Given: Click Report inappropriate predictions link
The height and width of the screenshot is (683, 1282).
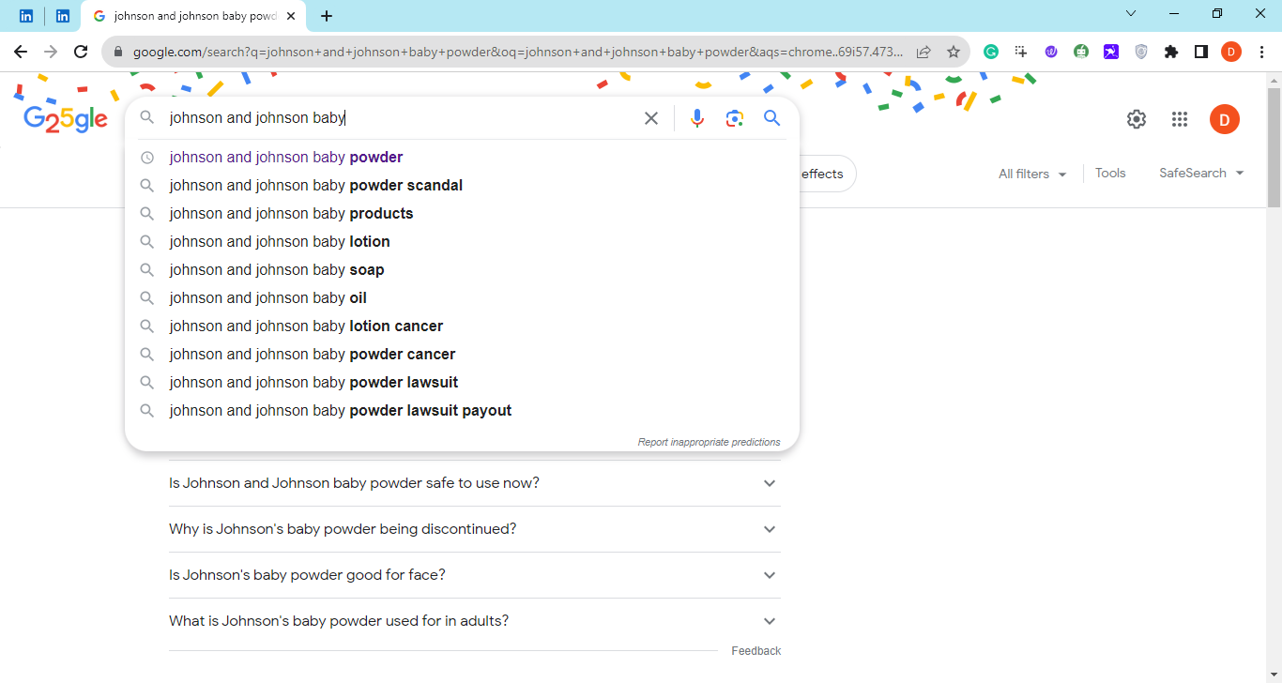Looking at the screenshot, I should tap(709, 442).
